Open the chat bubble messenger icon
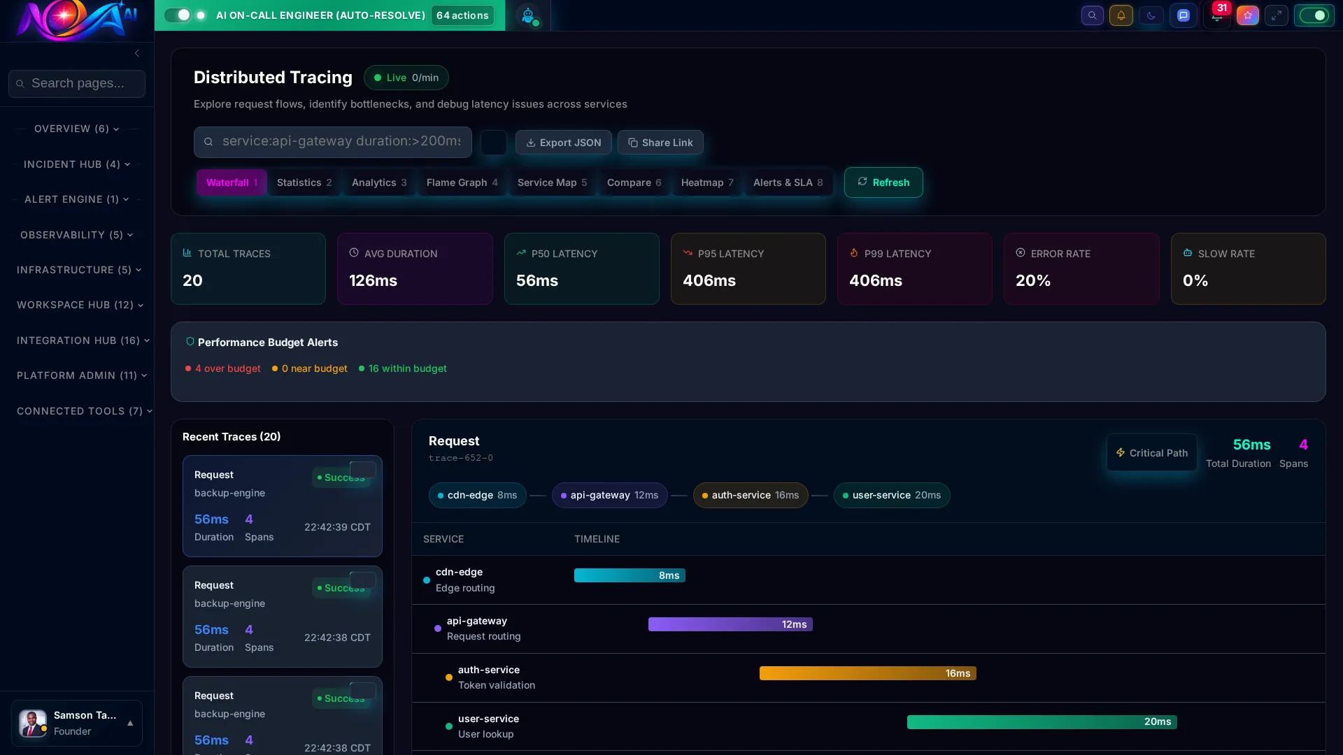Screen dimensions: 1343x755 tap(1184, 15)
